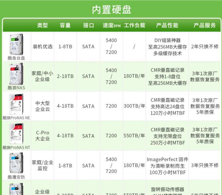Click SATA in the 酷狼NAS row
Screen dimensions: 222x195
pyautogui.click(x=88, y=76)
